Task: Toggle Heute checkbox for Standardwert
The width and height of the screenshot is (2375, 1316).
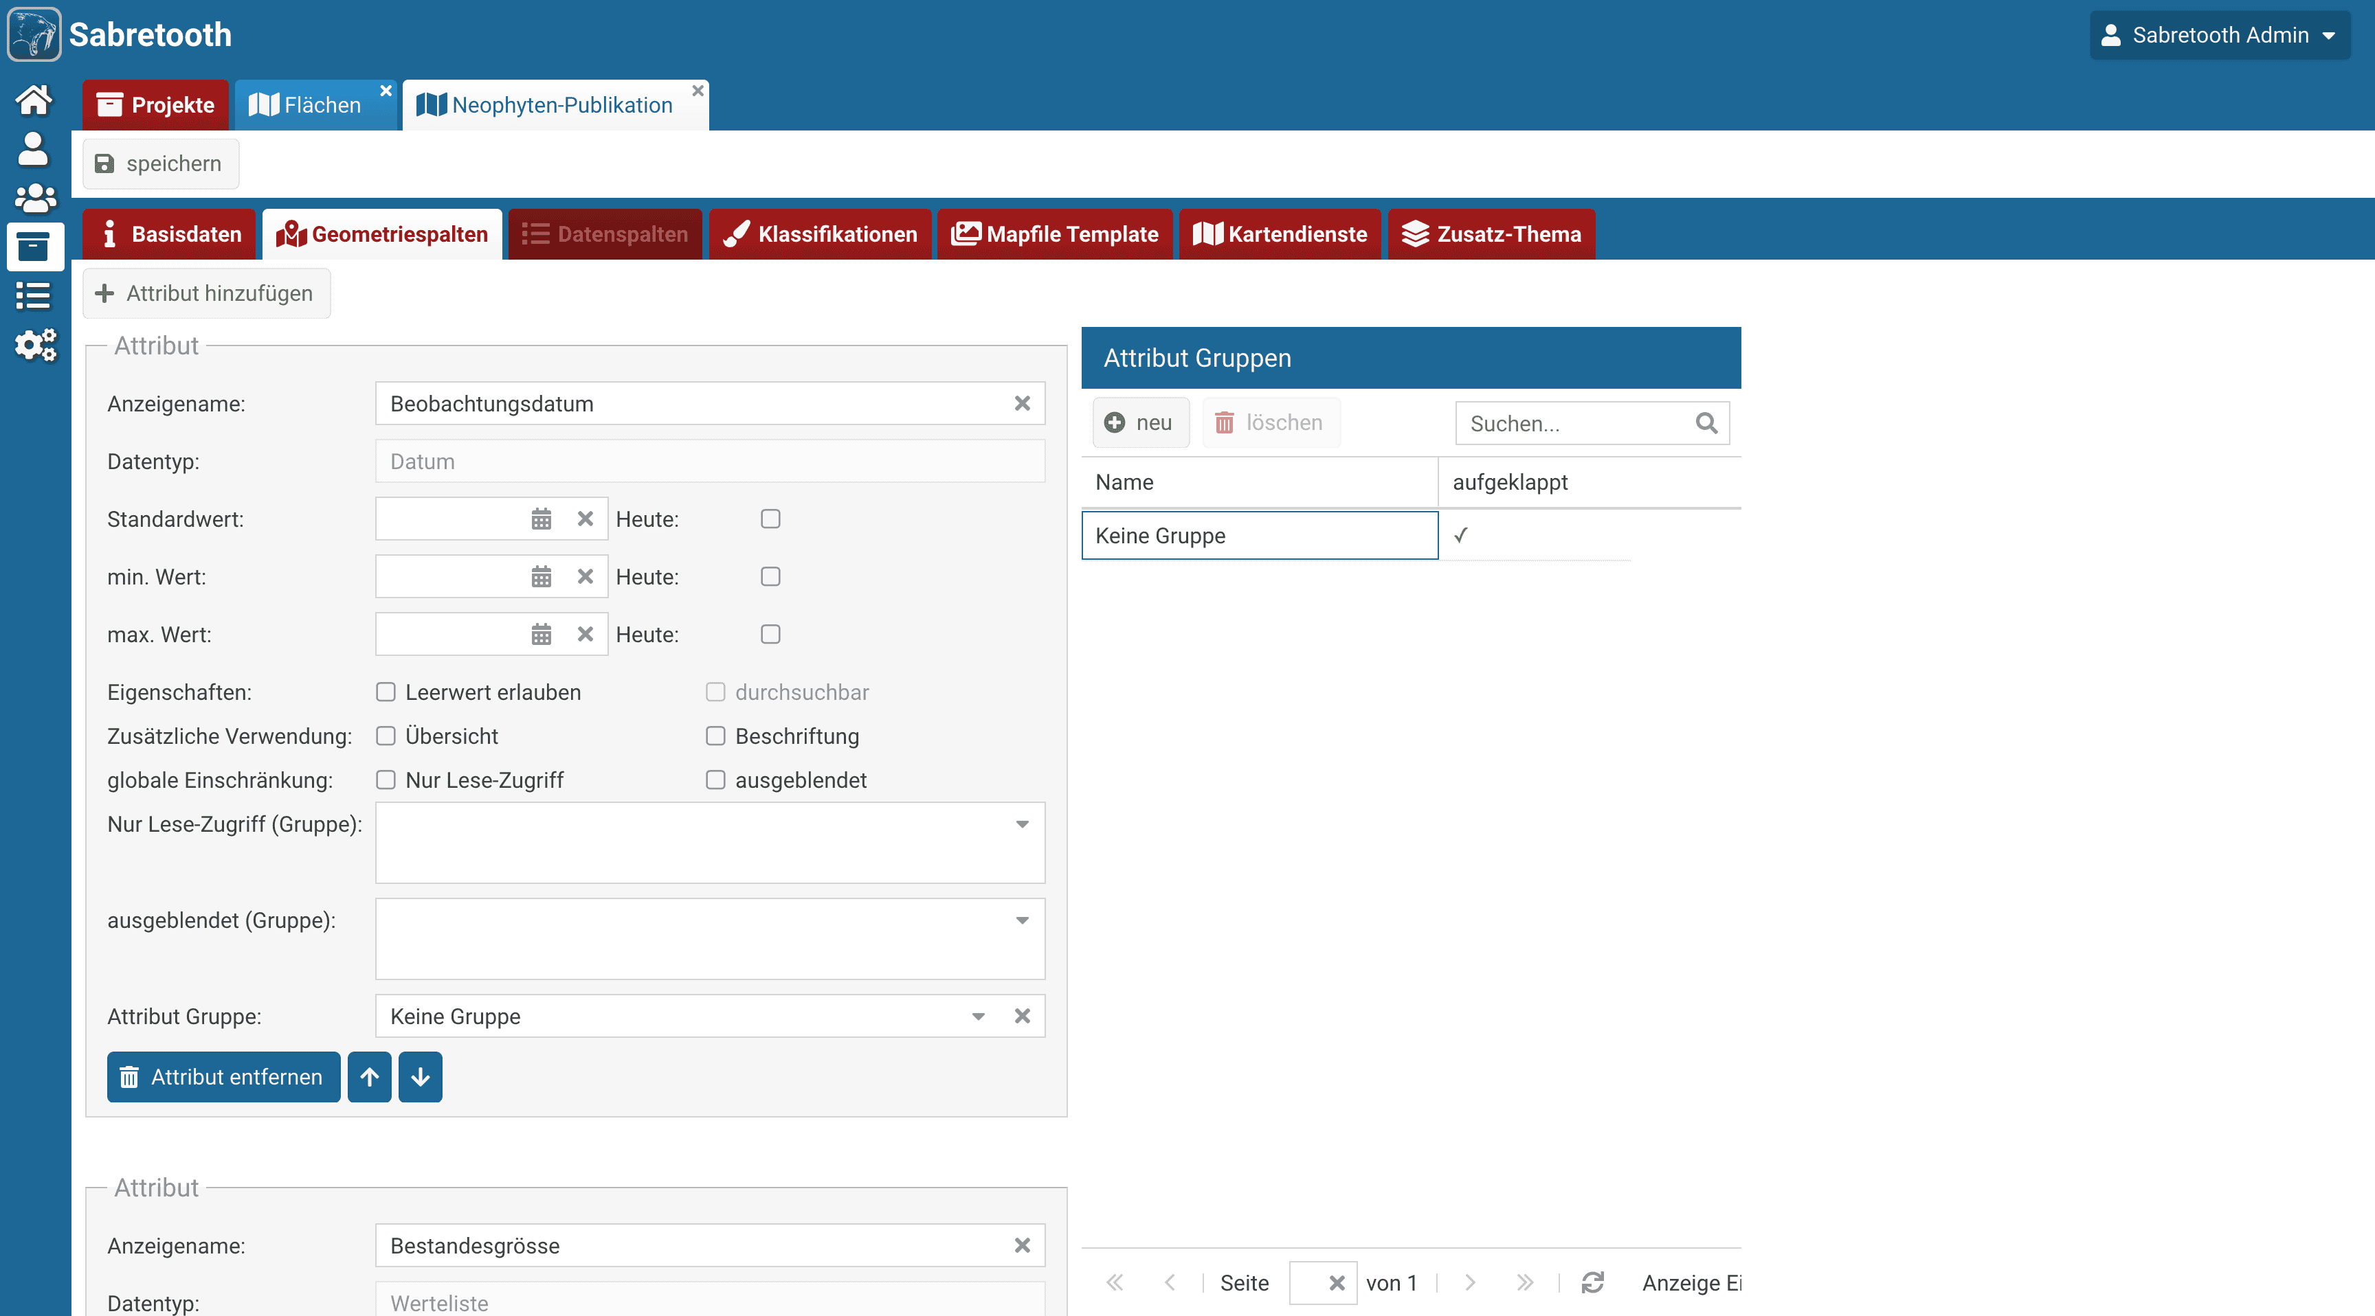Action: click(771, 519)
